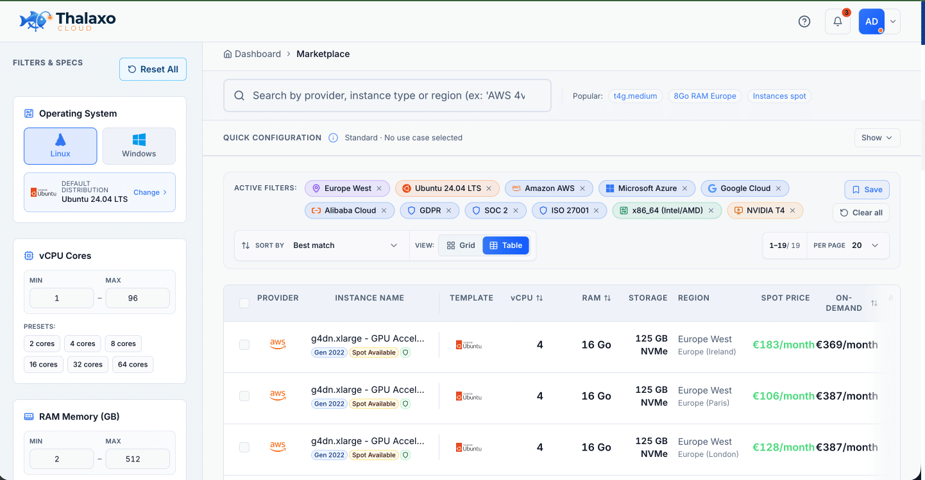
Task: Clear all active filters
Action: 861,213
